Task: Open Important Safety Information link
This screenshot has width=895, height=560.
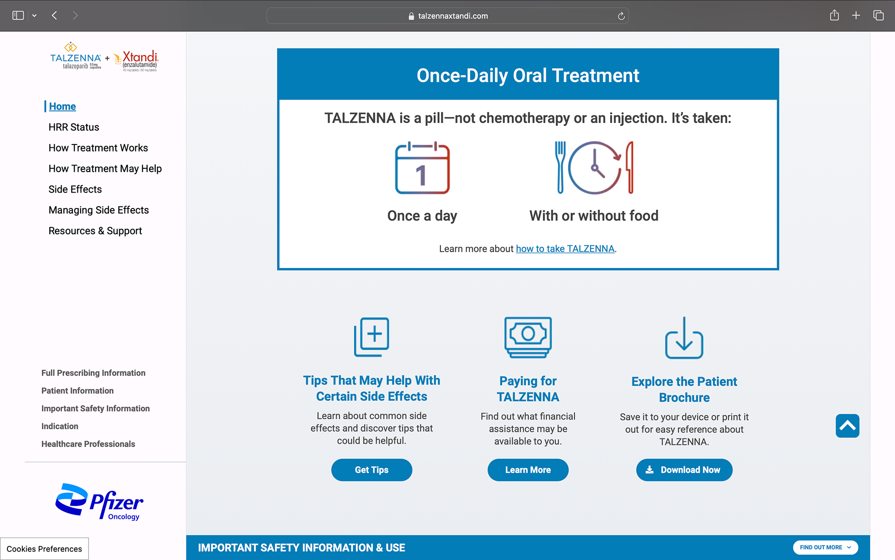Action: tap(96, 408)
